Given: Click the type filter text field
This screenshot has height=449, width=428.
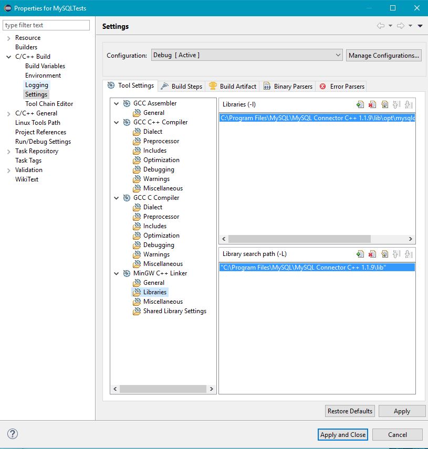Looking at the screenshot, I should [x=46, y=25].
